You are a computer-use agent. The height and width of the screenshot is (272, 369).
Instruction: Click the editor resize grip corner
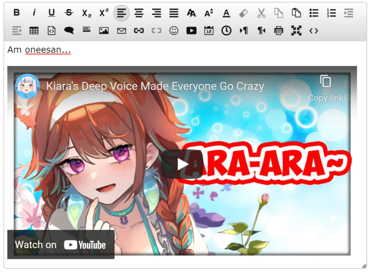[364, 266]
